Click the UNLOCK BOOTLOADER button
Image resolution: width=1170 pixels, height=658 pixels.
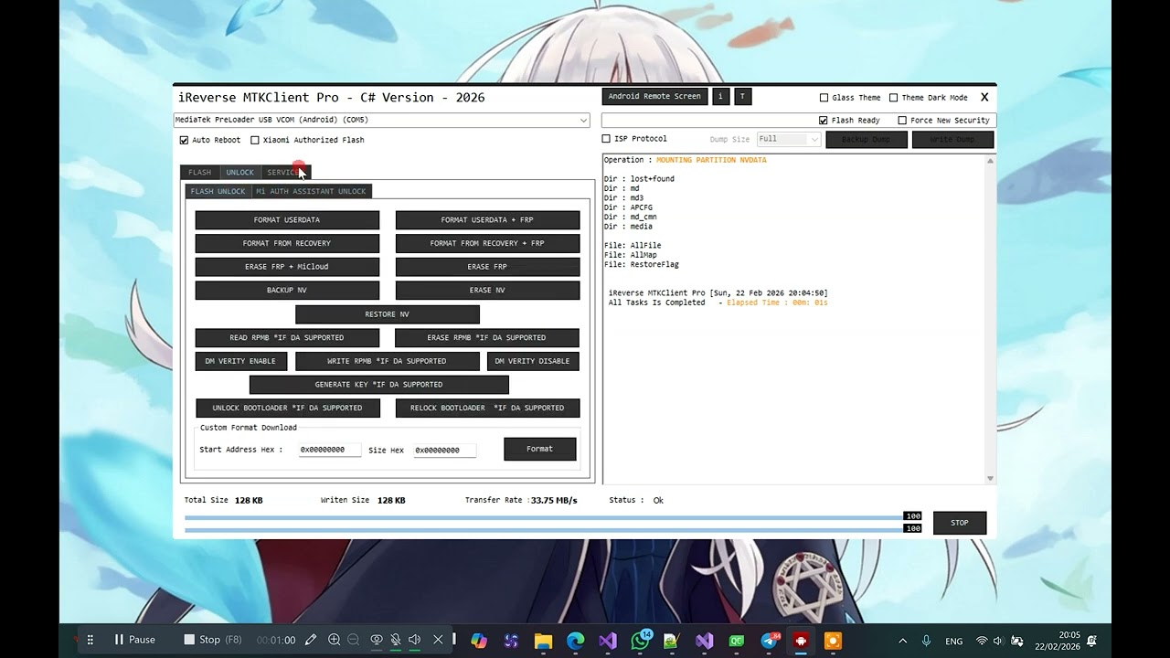[x=288, y=408]
